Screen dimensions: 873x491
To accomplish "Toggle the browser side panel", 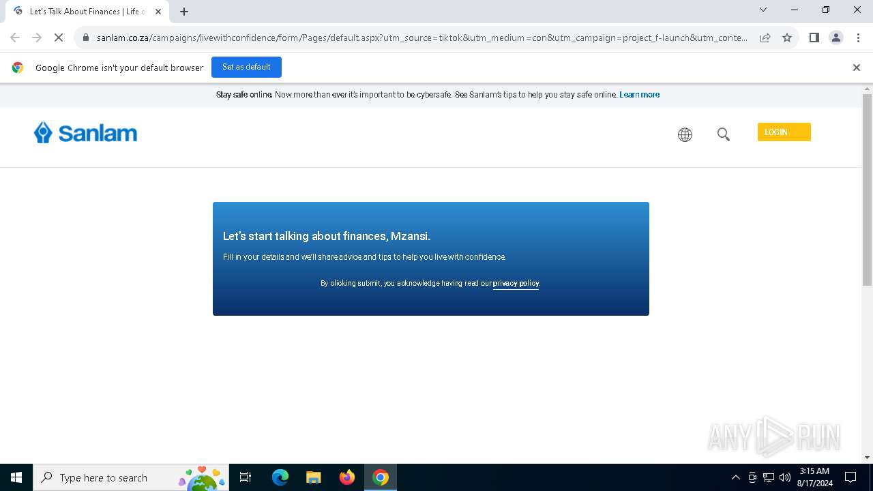I will click(x=814, y=38).
